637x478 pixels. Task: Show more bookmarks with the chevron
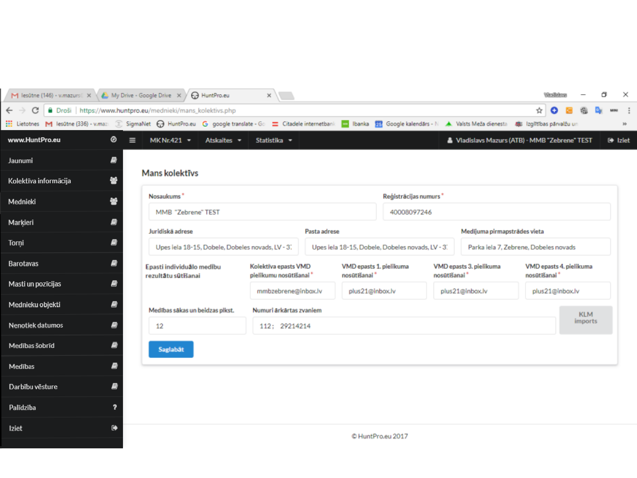tap(625, 124)
